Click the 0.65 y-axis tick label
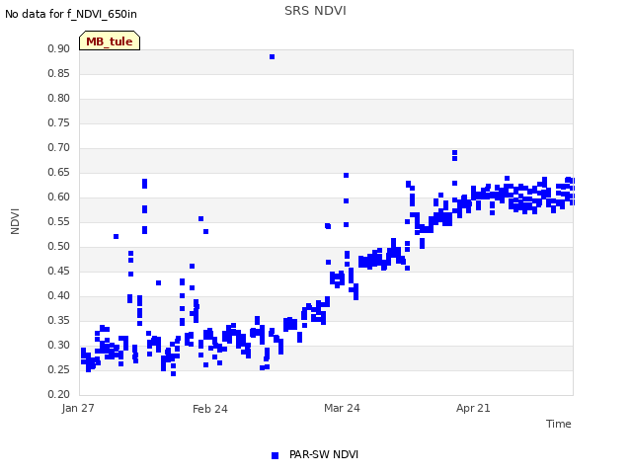The height and width of the screenshot is (474, 632). pyautogui.click(x=58, y=172)
